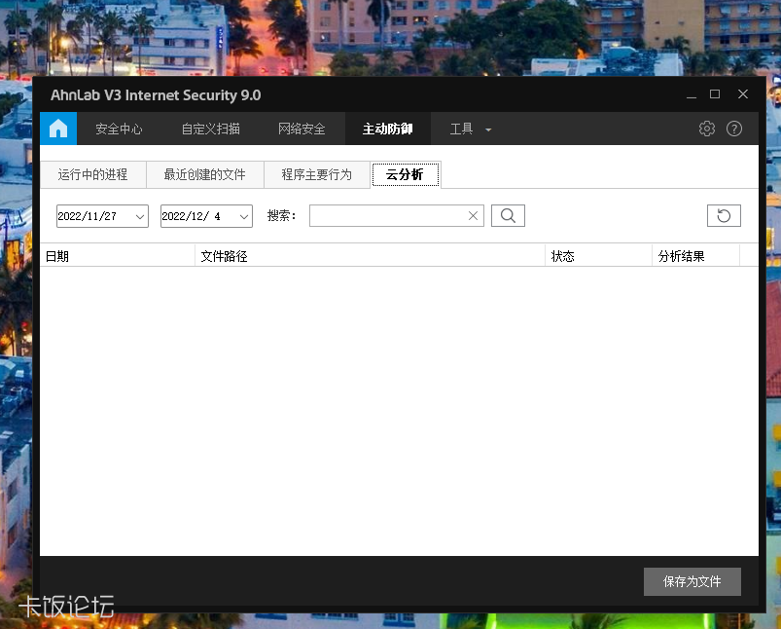Run the search using the magnifier button
This screenshot has width=781, height=629.
coord(507,215)
